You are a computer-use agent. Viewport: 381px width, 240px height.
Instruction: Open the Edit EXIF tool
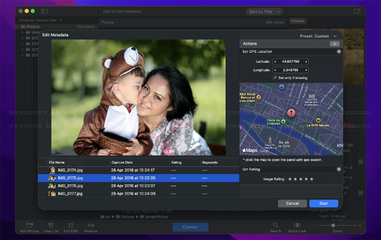coord(71,225)
